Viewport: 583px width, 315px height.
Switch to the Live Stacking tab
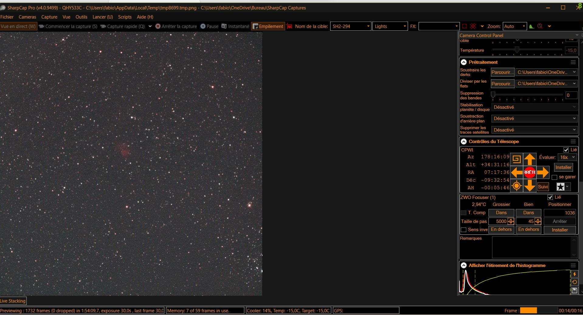pos(13,301)
